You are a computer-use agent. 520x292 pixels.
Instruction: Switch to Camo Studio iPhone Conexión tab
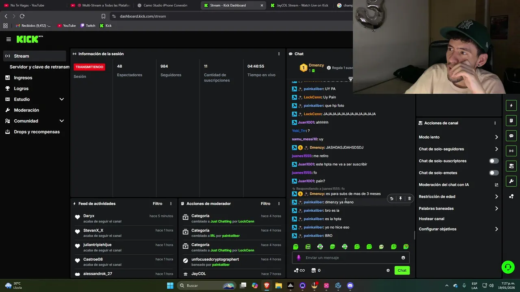coord(166,5)
